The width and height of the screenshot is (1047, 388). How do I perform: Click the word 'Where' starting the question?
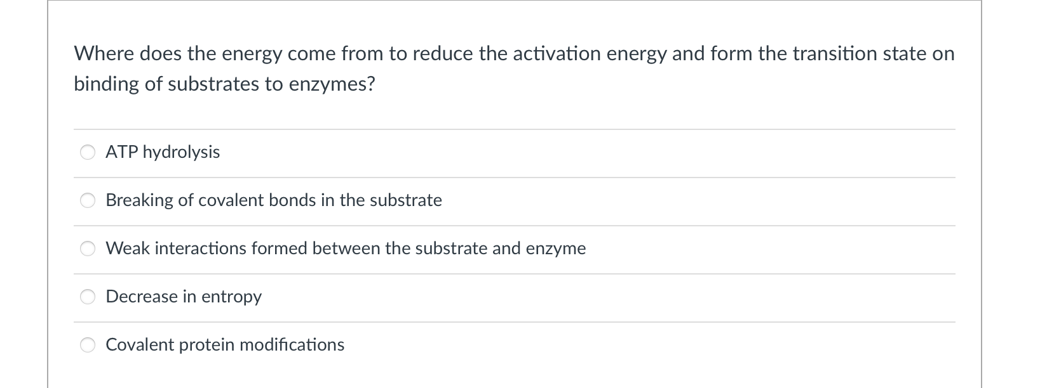(104, 54)
